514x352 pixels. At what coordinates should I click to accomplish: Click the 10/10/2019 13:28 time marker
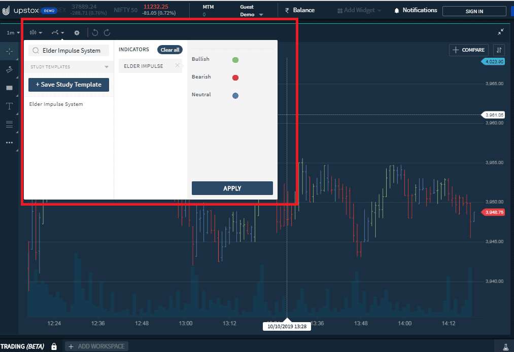coord(287,326)
